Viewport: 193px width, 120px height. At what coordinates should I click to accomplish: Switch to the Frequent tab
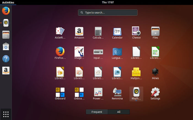97,112
